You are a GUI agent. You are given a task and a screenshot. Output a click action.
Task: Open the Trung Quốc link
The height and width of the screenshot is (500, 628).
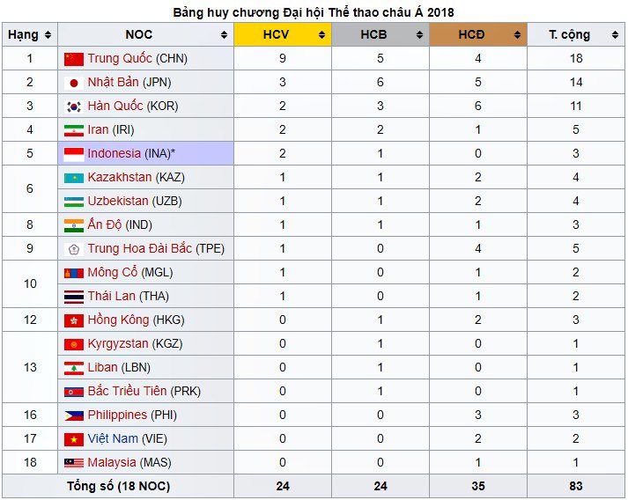[x=120, y=59]
